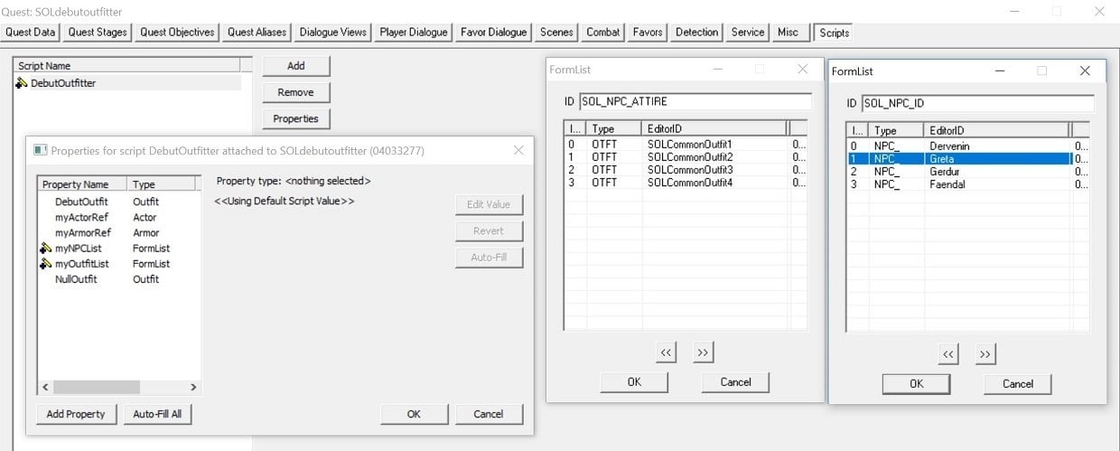
Task: Click Auto-Fill All button
Action: click(x=158, y=414)
